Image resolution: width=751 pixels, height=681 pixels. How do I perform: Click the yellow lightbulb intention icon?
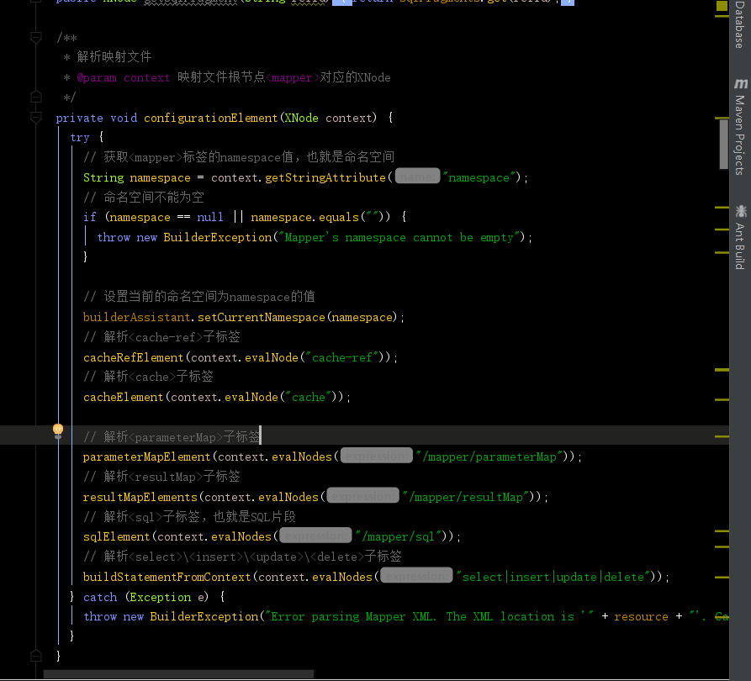click(58, 430)
